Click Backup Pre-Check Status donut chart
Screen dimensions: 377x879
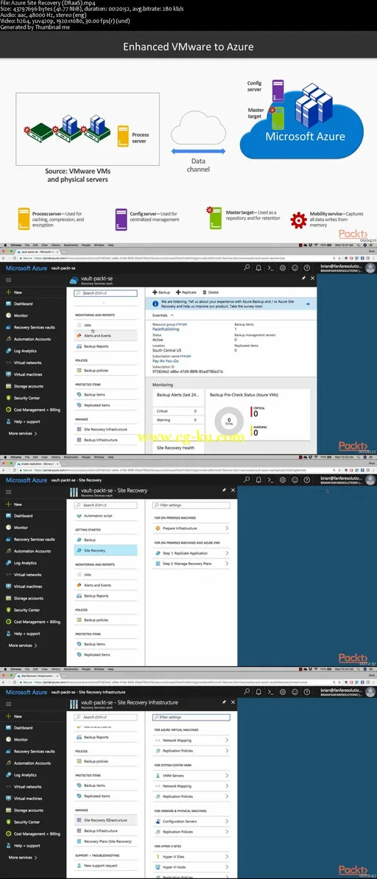point(228,421)
